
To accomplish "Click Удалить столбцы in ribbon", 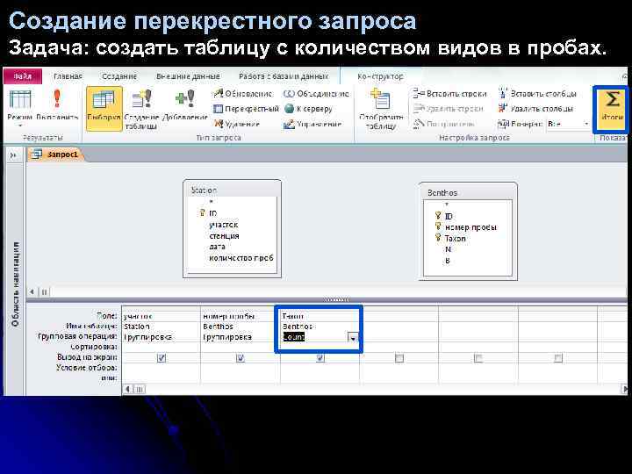I will (x=535, y=109).
